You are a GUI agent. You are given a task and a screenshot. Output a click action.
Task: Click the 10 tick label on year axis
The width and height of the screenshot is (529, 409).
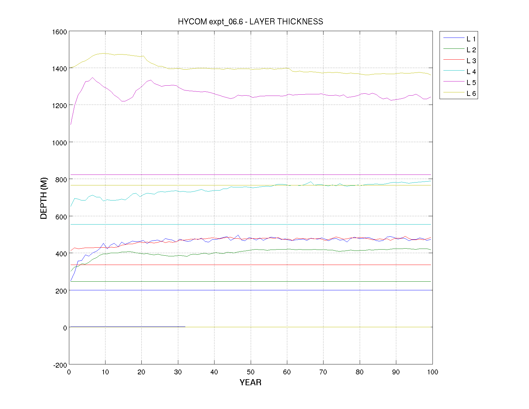[x=105, y=372]
